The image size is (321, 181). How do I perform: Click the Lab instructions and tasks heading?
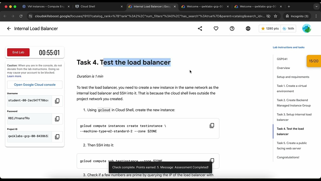pos(289,47)
